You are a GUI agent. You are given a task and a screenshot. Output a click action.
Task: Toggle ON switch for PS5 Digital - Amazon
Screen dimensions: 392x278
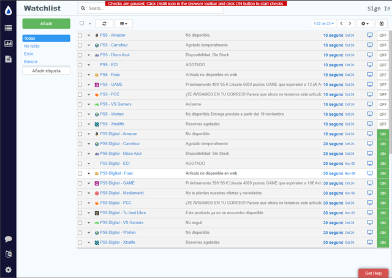(383, 134)
